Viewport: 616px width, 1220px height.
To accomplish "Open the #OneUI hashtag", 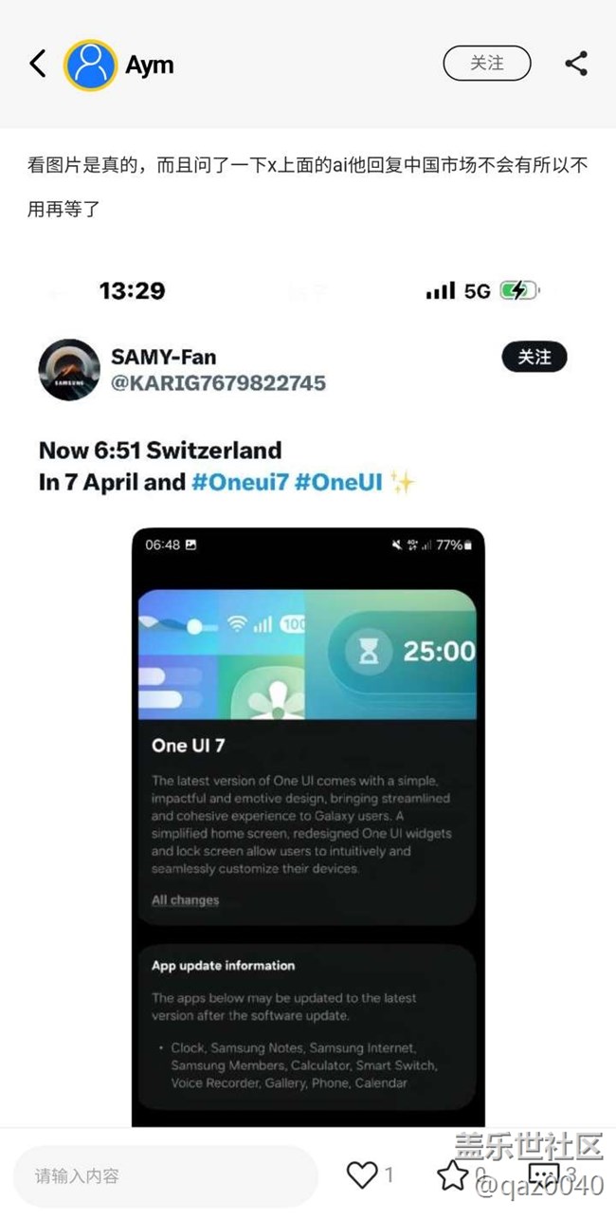I will pos(338,482).
